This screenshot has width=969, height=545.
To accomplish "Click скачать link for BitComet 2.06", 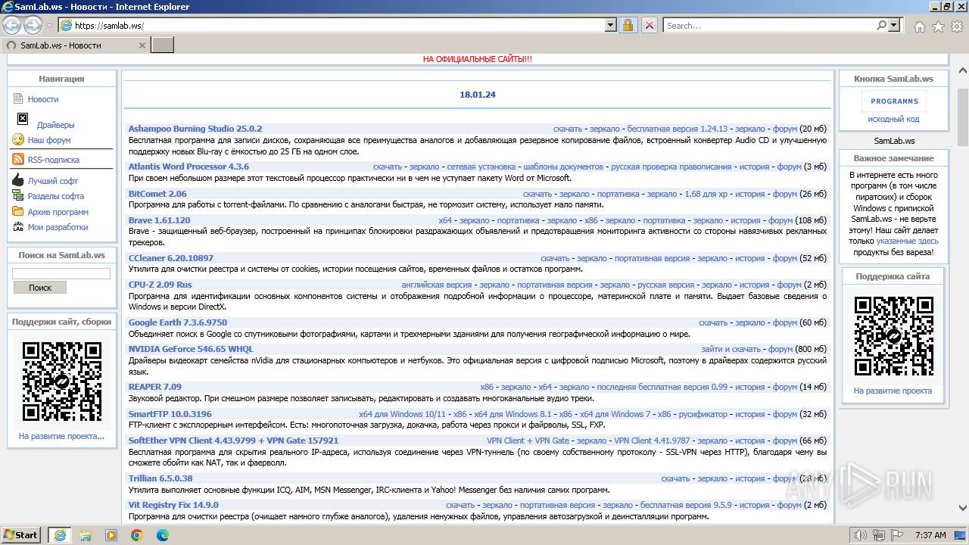I will (537, 194).
